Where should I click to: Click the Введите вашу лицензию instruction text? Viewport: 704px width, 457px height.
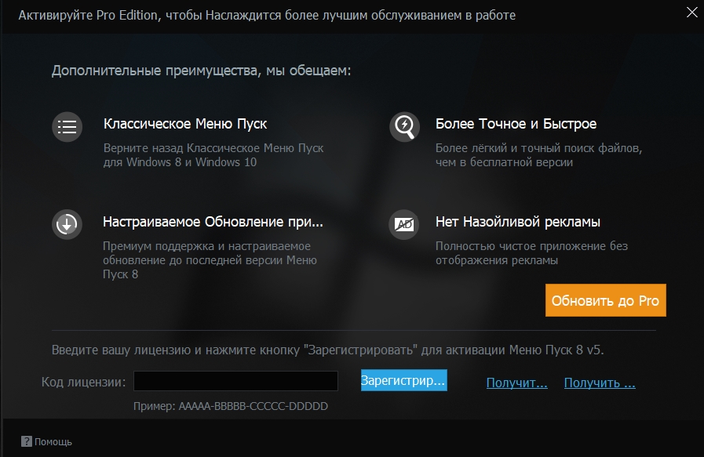(328, 350)
